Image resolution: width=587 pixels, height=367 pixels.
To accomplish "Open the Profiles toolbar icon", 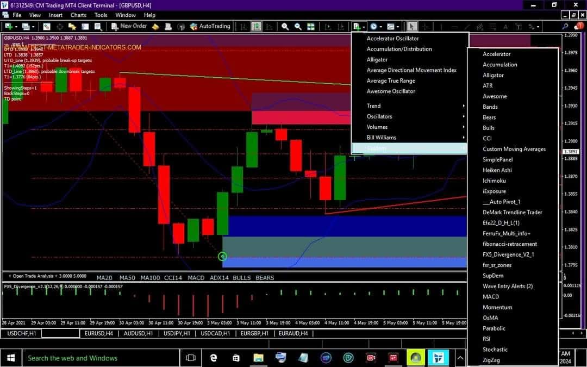I will [26, 27].
